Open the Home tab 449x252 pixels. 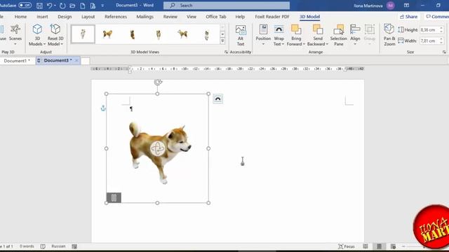[x=20, y=17]
